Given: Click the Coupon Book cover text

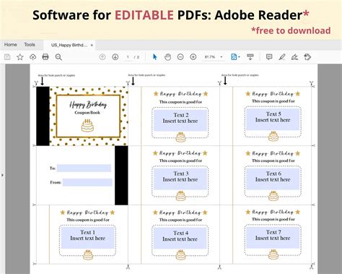Looking at the screenshot, I should click(x=87, y=113).
